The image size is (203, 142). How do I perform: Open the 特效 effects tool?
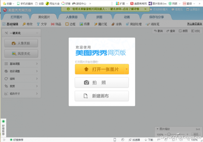[x=28, y=24]
